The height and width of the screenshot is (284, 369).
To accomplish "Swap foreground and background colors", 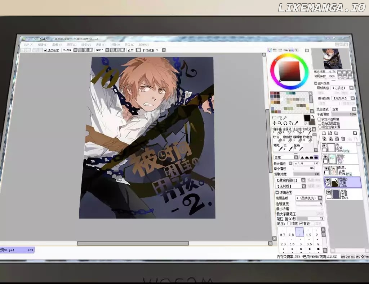I will 313,116.
